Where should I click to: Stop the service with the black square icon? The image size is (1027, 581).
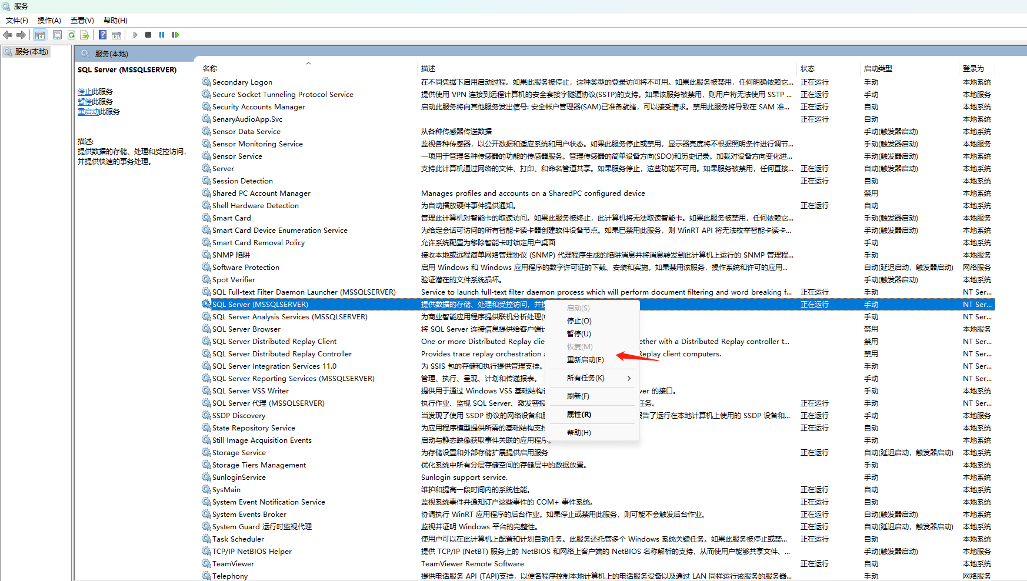point(149,35)
